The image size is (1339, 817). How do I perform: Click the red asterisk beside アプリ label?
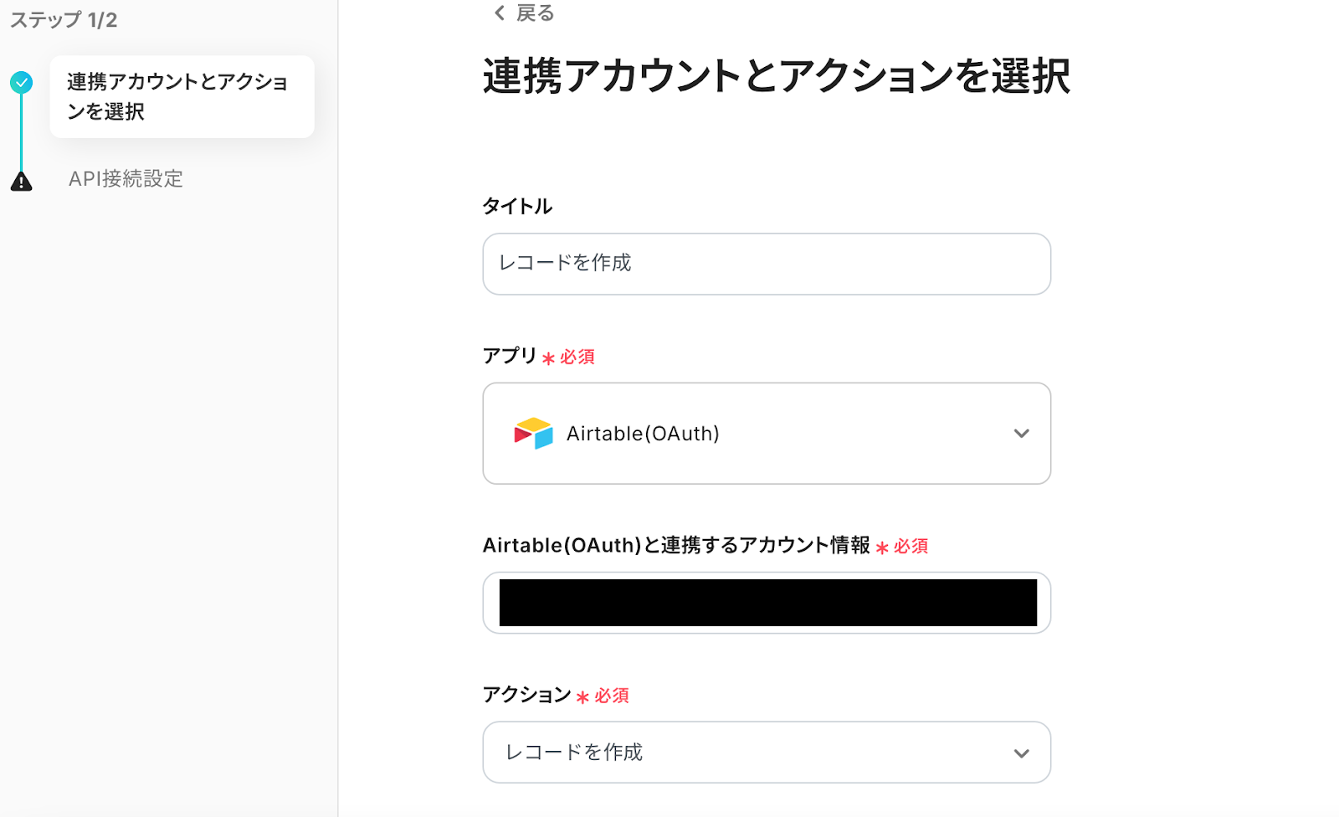coord(548,358)
